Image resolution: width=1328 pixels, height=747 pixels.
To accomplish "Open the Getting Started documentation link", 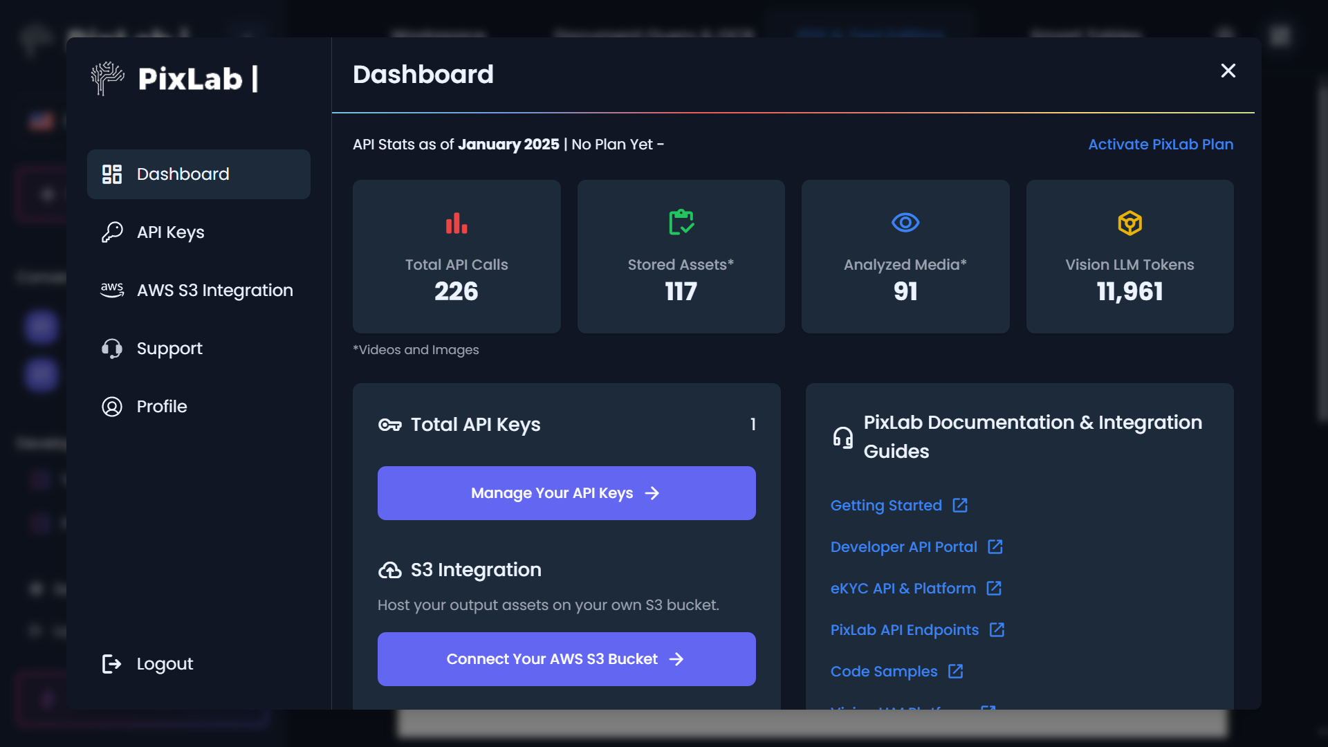I will (x=886, y=506).
